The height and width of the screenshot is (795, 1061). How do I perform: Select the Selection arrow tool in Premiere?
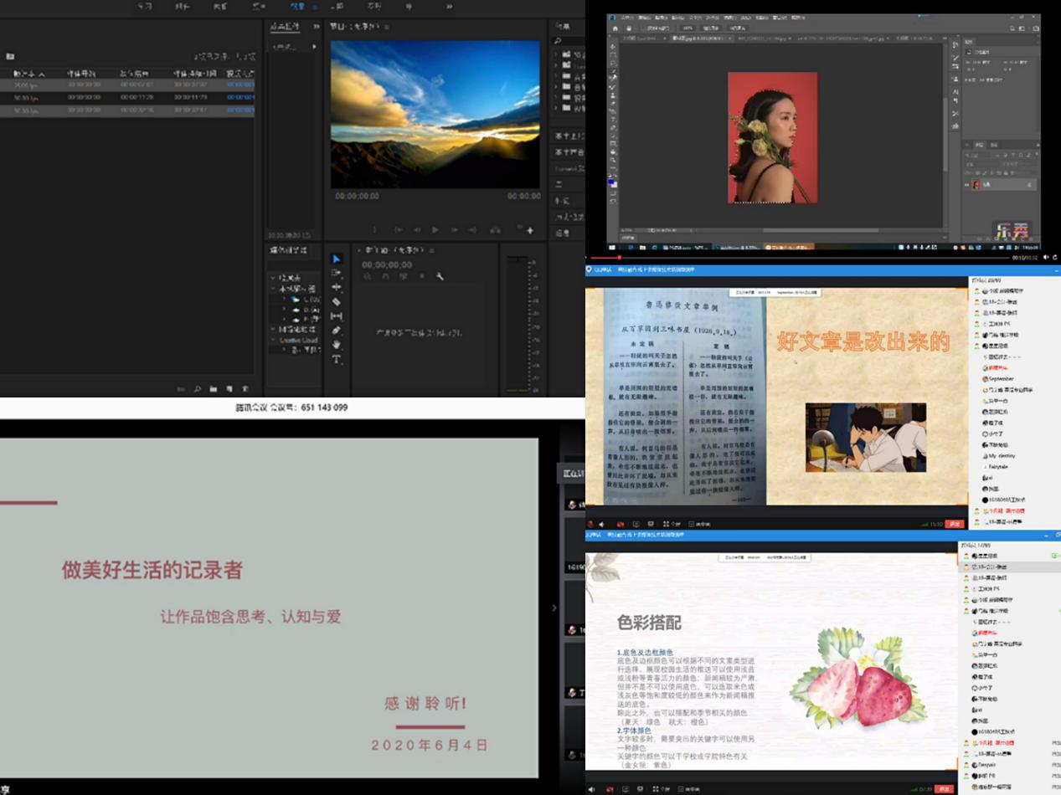click(336, 259)
